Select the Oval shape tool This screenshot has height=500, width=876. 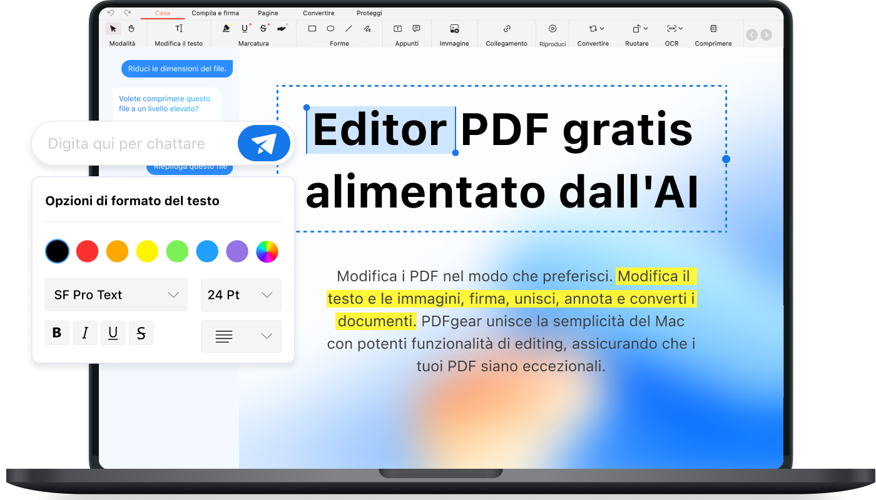330,28
